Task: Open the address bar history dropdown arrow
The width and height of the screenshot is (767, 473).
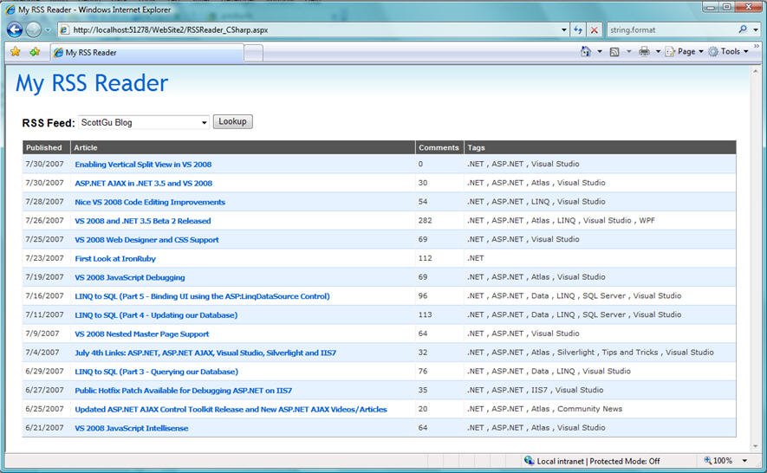Action: [x=564, y=29]
